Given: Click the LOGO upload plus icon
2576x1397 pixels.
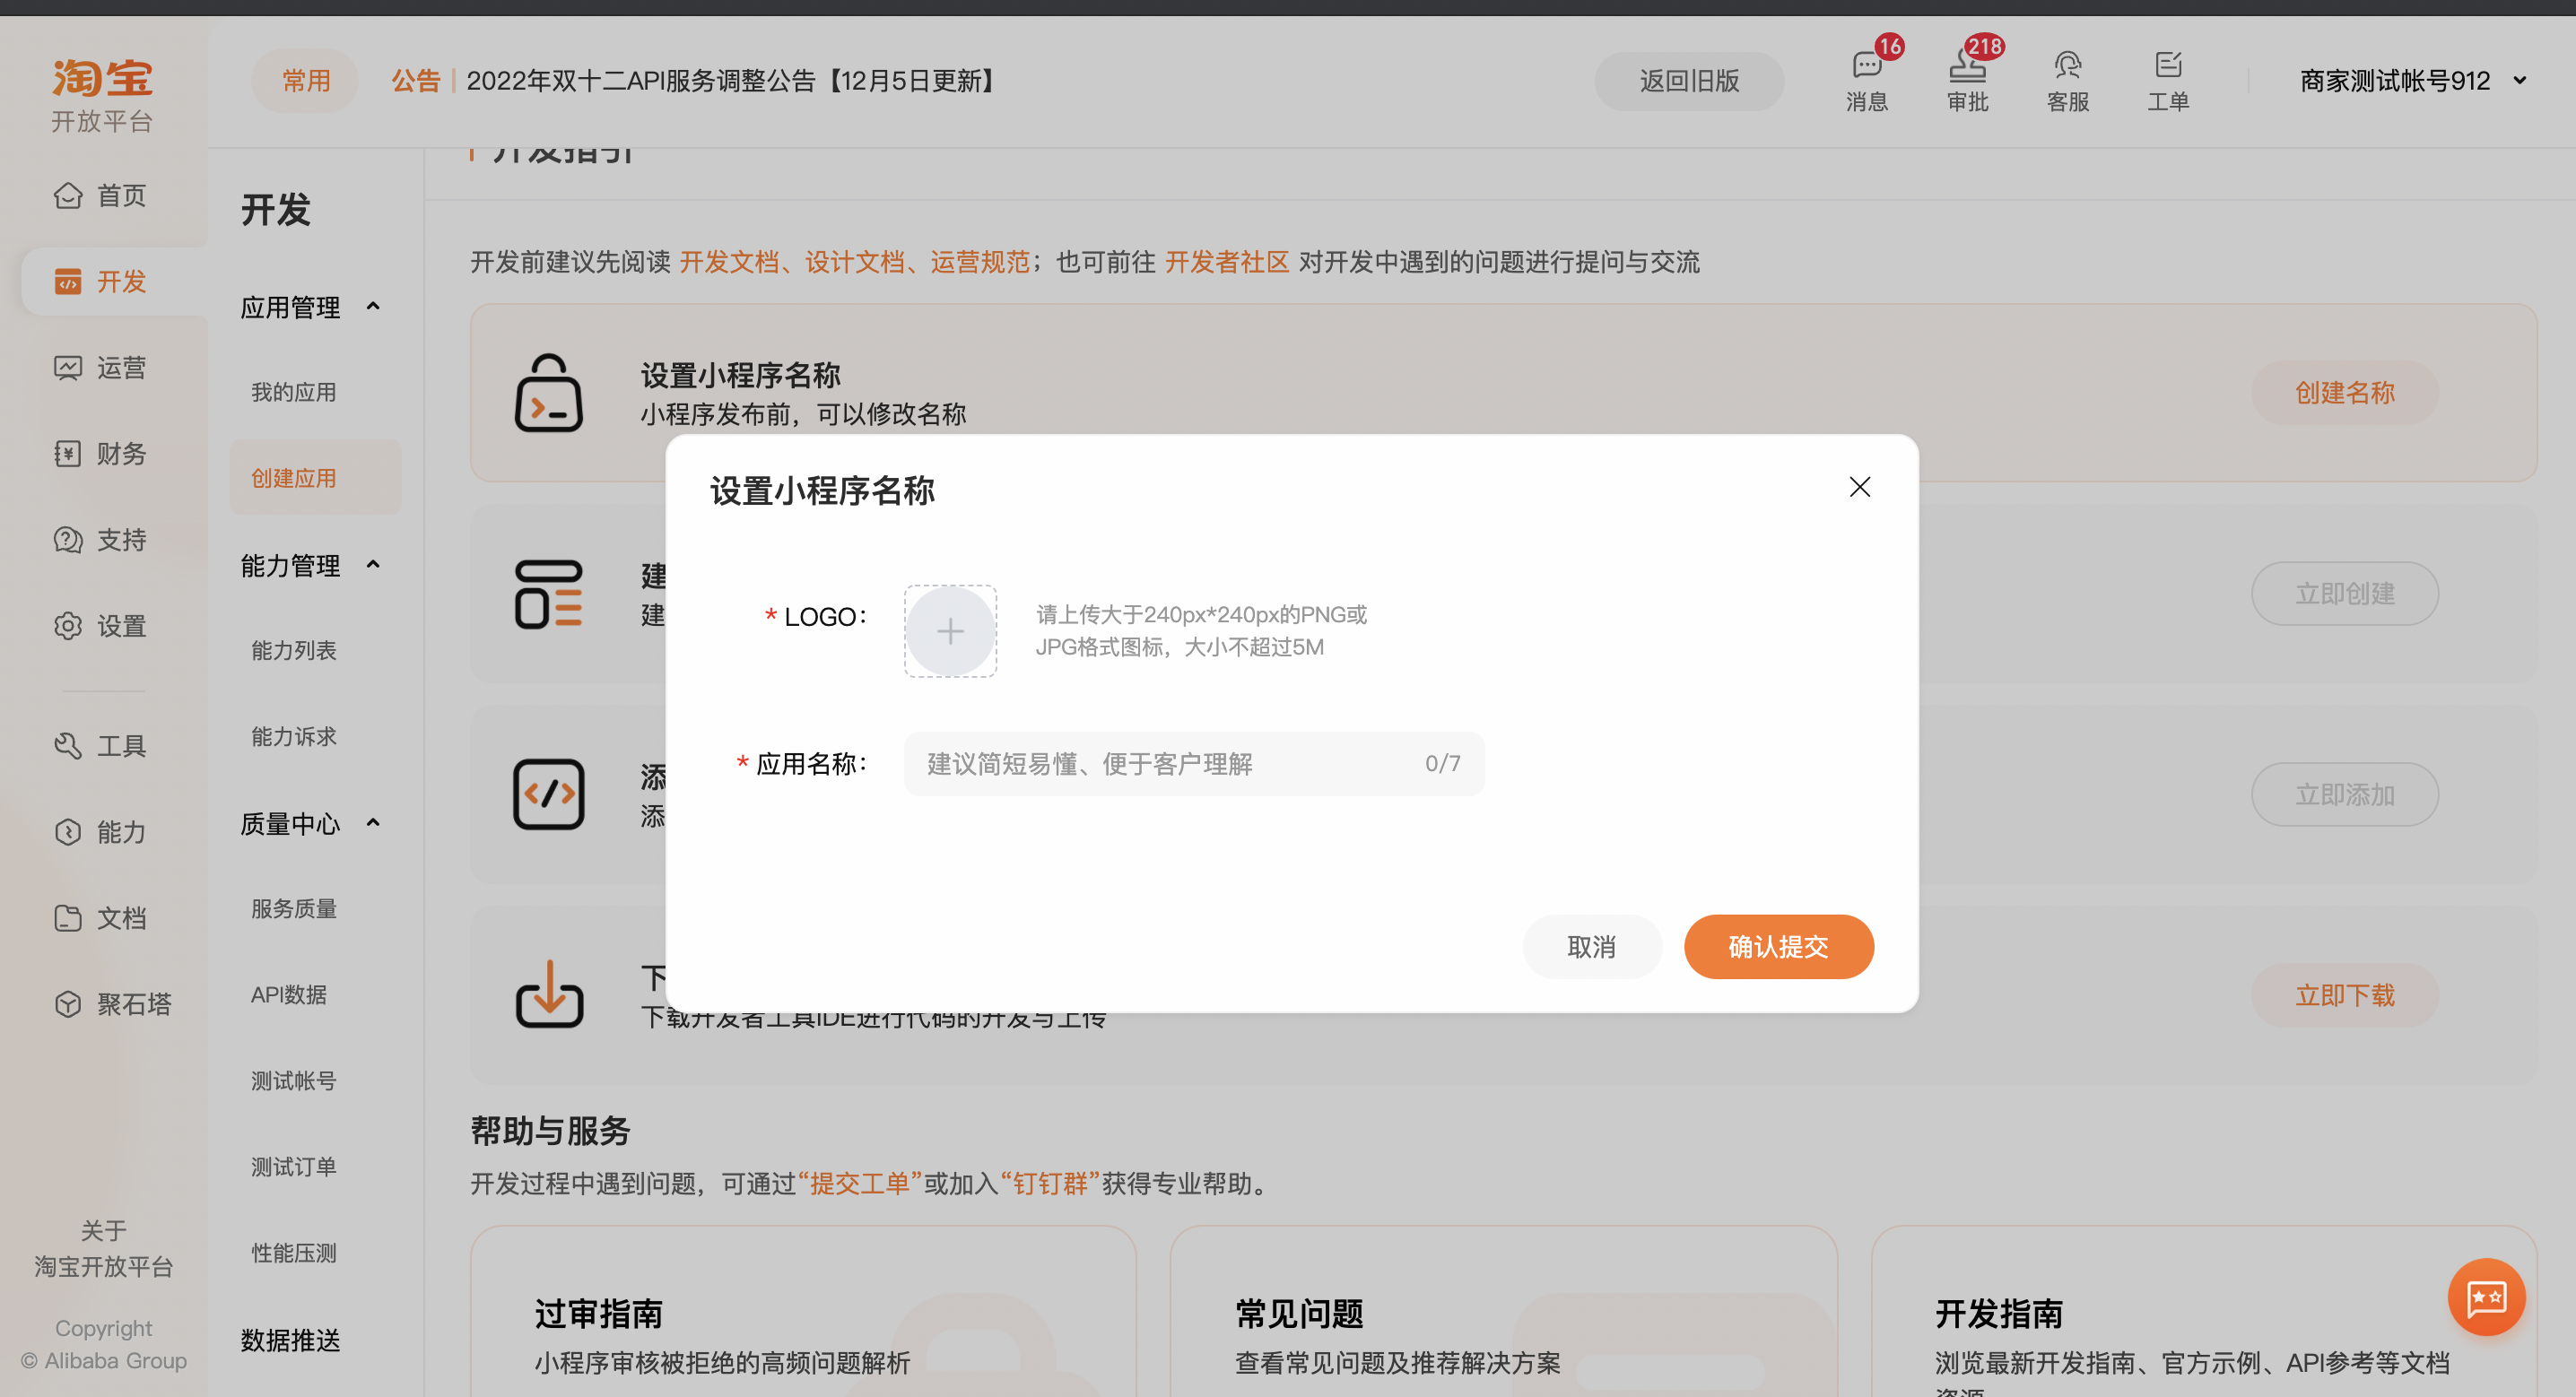Looking at the screenshot, I should click(950, 631).
